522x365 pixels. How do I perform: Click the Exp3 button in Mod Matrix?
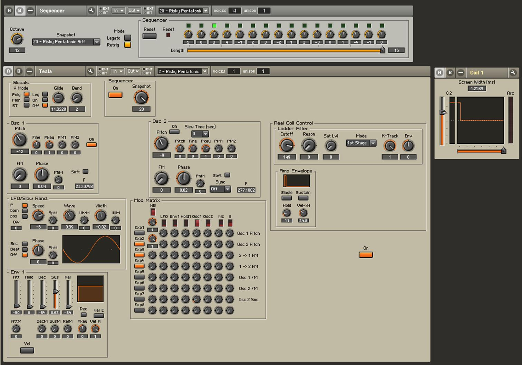point(139,255)
